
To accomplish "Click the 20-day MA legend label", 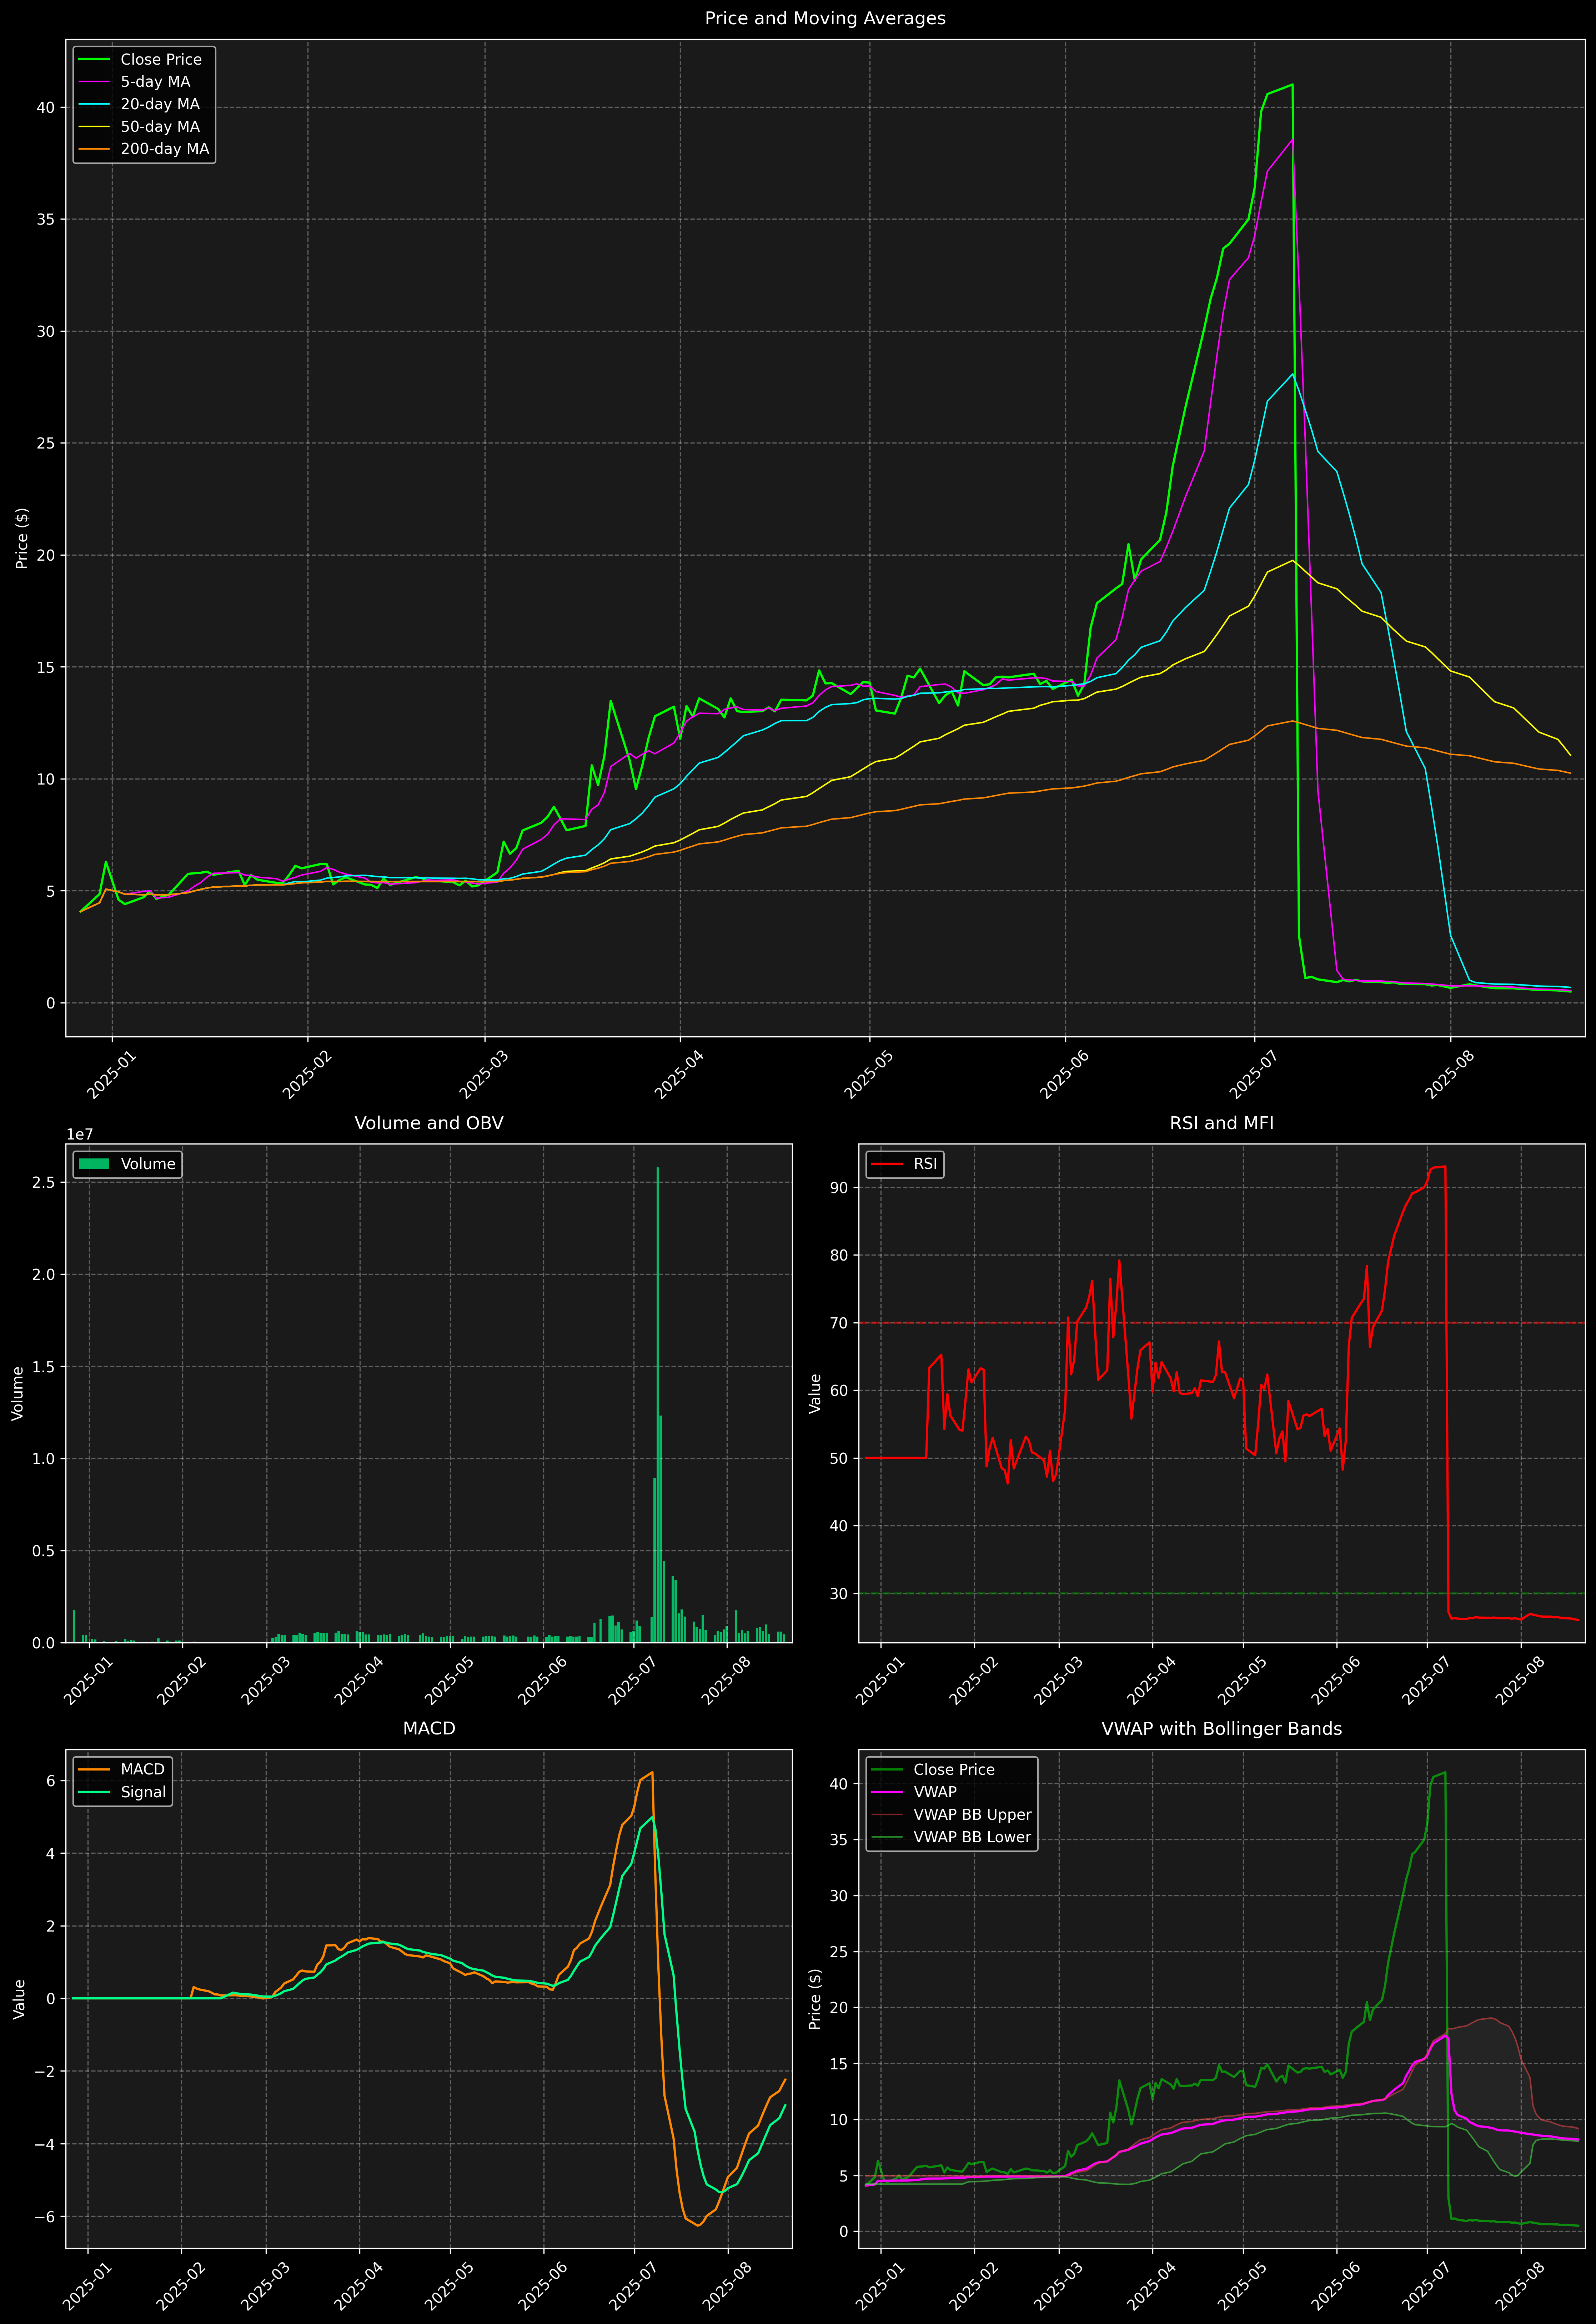I will click(x=160, y=104).
